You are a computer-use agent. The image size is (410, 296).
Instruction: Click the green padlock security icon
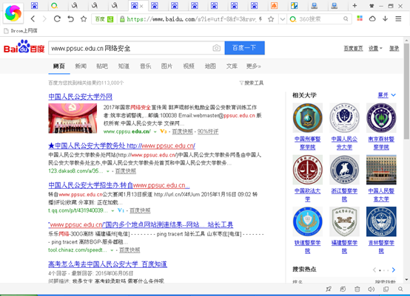click(x=122, y=19)
